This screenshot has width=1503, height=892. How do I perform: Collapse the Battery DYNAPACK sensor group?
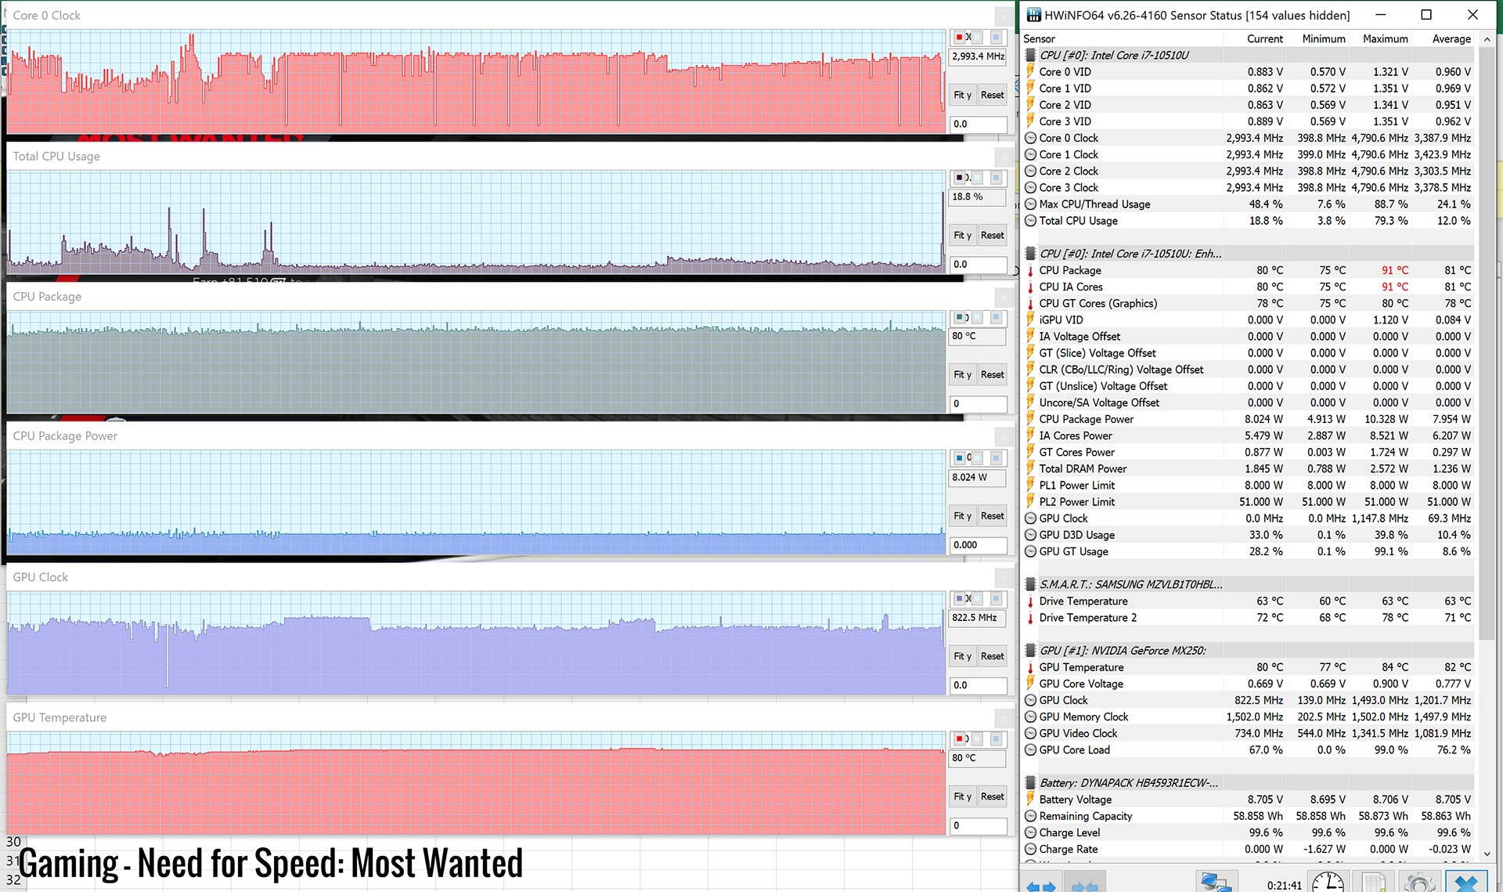(1031, 782)
